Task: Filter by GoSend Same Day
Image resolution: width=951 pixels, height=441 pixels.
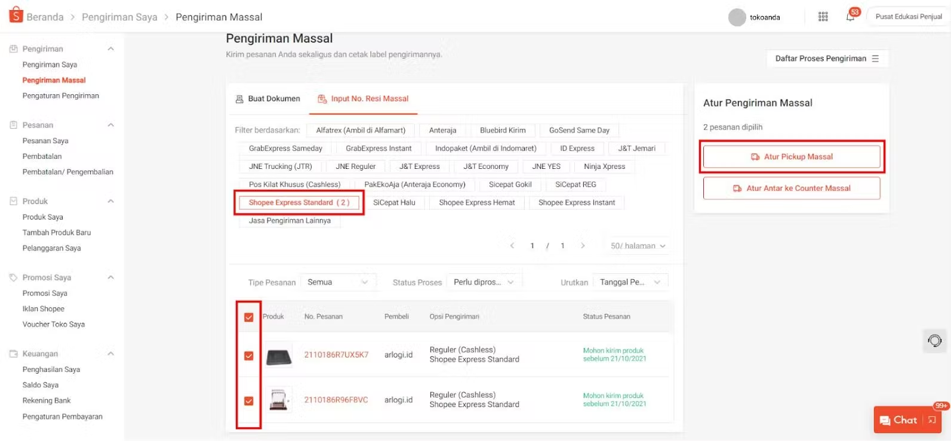Action: point(579,130)
